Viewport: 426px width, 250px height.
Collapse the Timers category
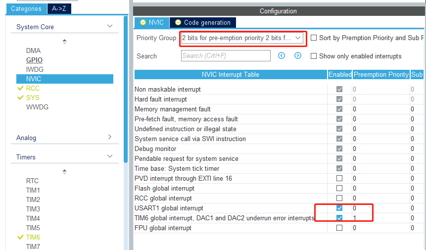pos(110,156)
